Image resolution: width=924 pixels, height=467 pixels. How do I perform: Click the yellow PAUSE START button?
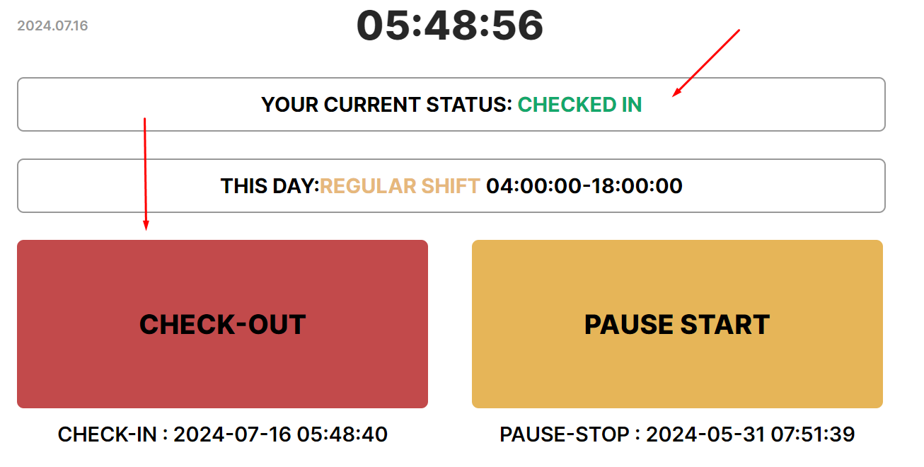677,324
